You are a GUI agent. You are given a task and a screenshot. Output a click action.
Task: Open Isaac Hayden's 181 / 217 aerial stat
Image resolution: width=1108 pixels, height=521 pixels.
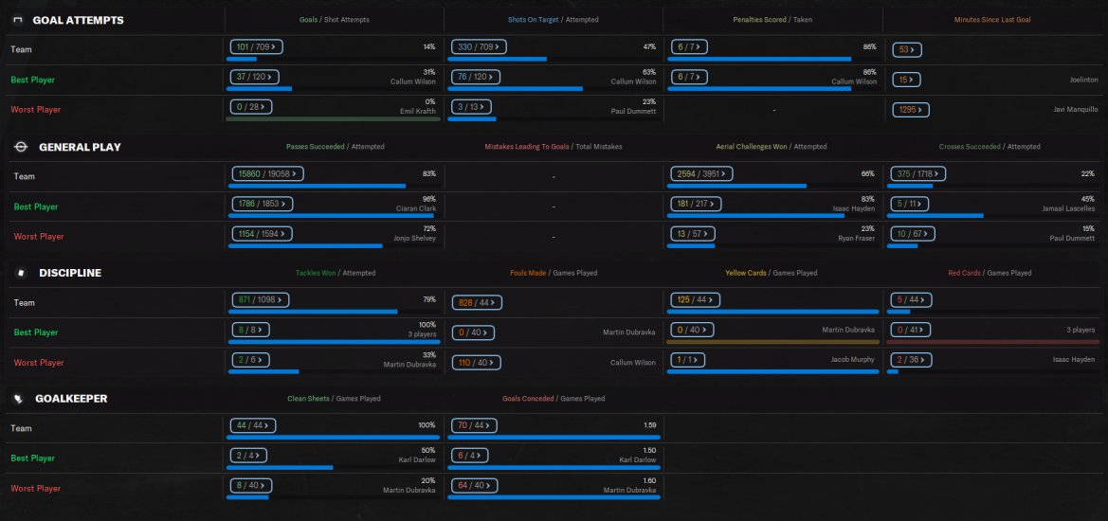click(696, 204)
